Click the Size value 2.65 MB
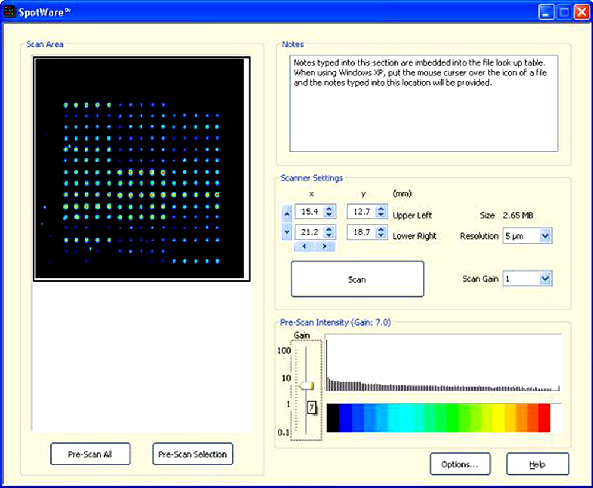 [x=518, y=215]
